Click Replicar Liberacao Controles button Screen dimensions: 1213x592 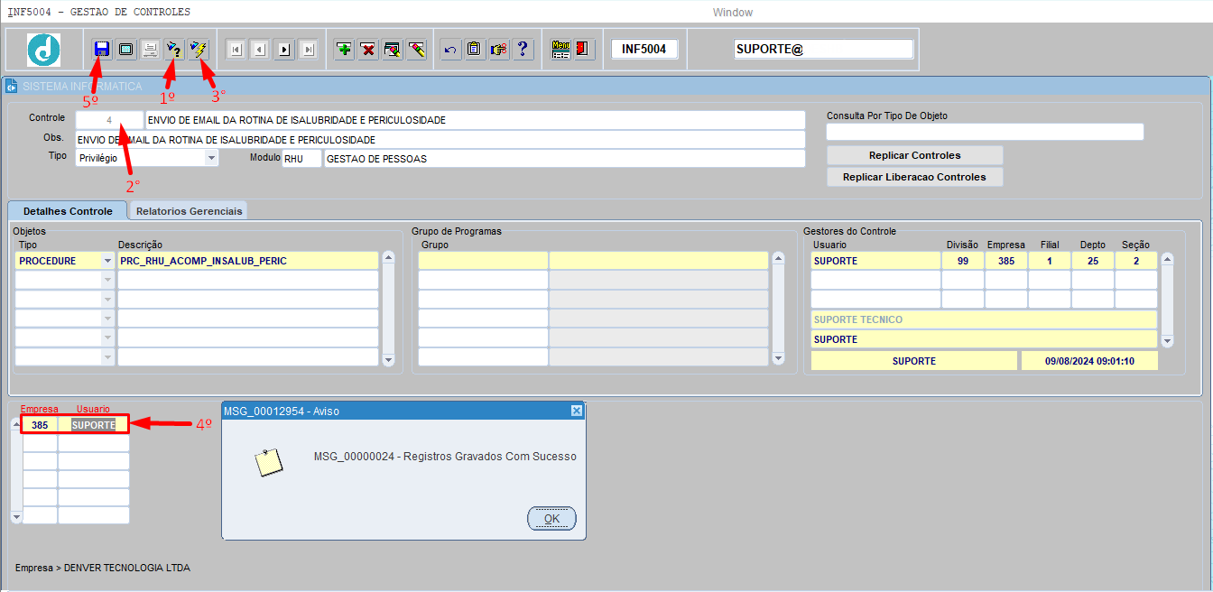[x=915, y=177]
